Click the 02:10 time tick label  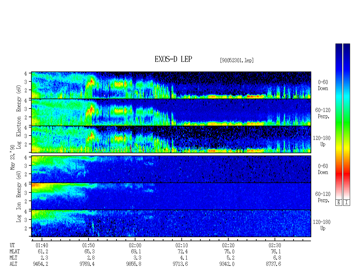coord(181,245)
